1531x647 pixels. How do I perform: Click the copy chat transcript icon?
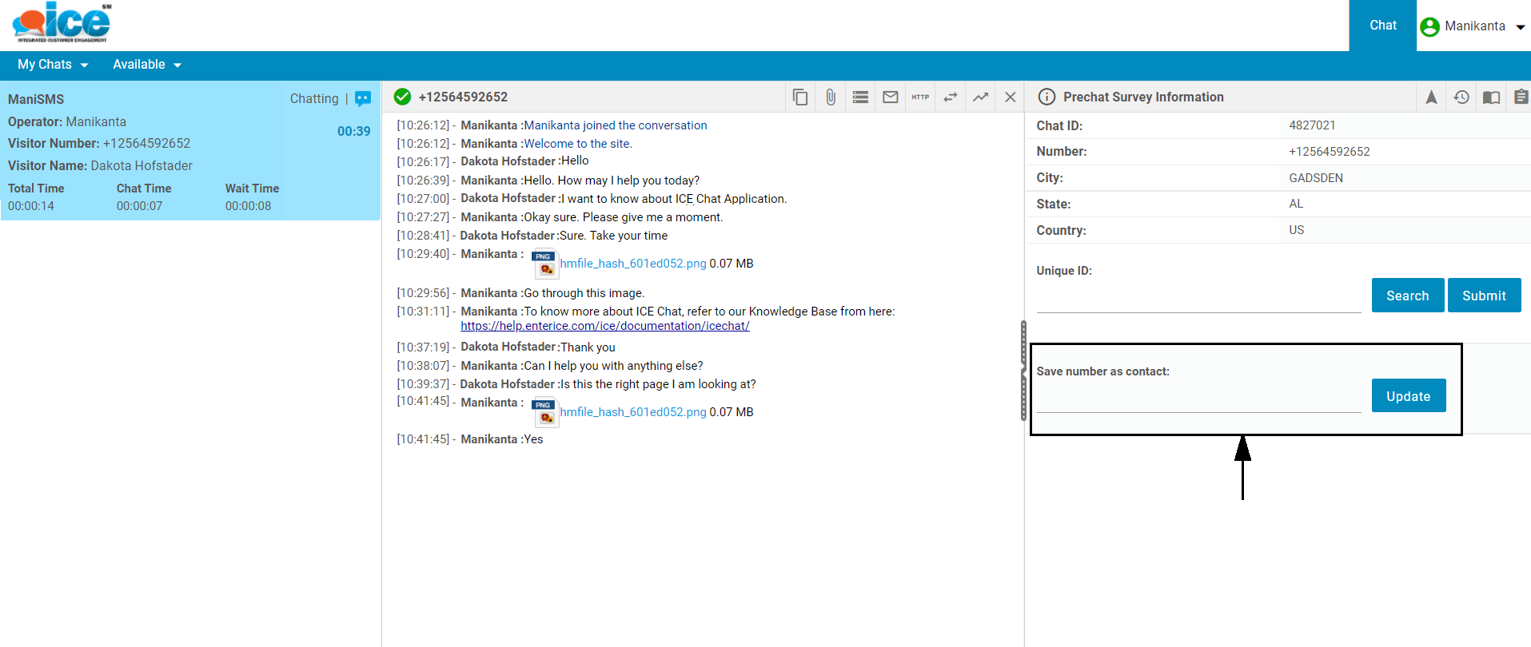(799, 97)
